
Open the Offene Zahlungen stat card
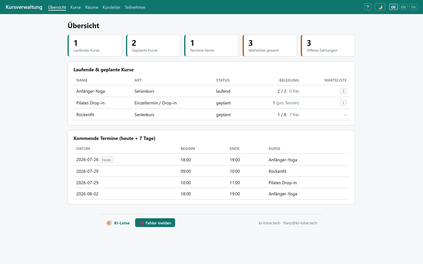(x=328, y=46)
